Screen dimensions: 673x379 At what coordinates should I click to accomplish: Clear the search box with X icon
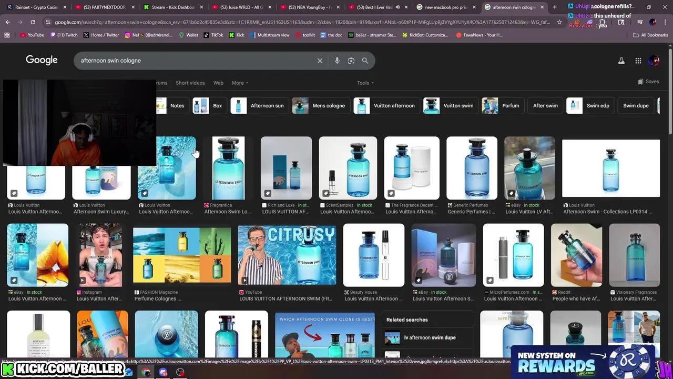(320, 61)
